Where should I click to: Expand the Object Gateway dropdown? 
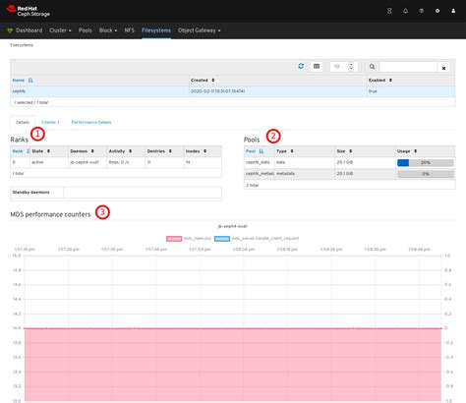point(199,30)
